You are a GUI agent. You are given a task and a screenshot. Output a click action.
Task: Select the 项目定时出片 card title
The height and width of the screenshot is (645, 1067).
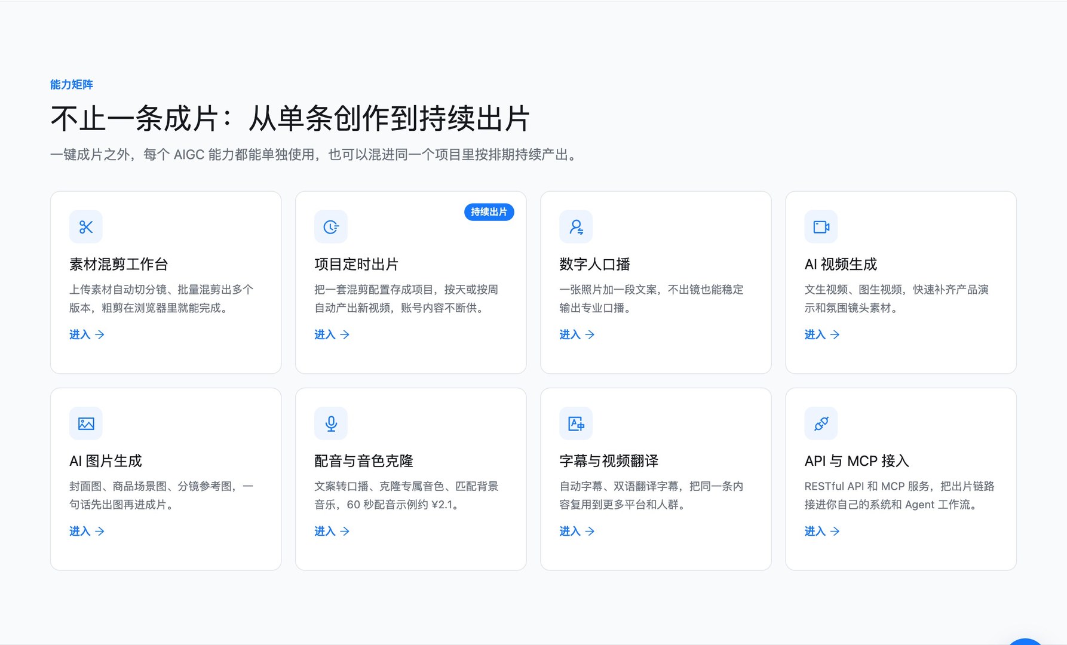(x=357, y=264)
